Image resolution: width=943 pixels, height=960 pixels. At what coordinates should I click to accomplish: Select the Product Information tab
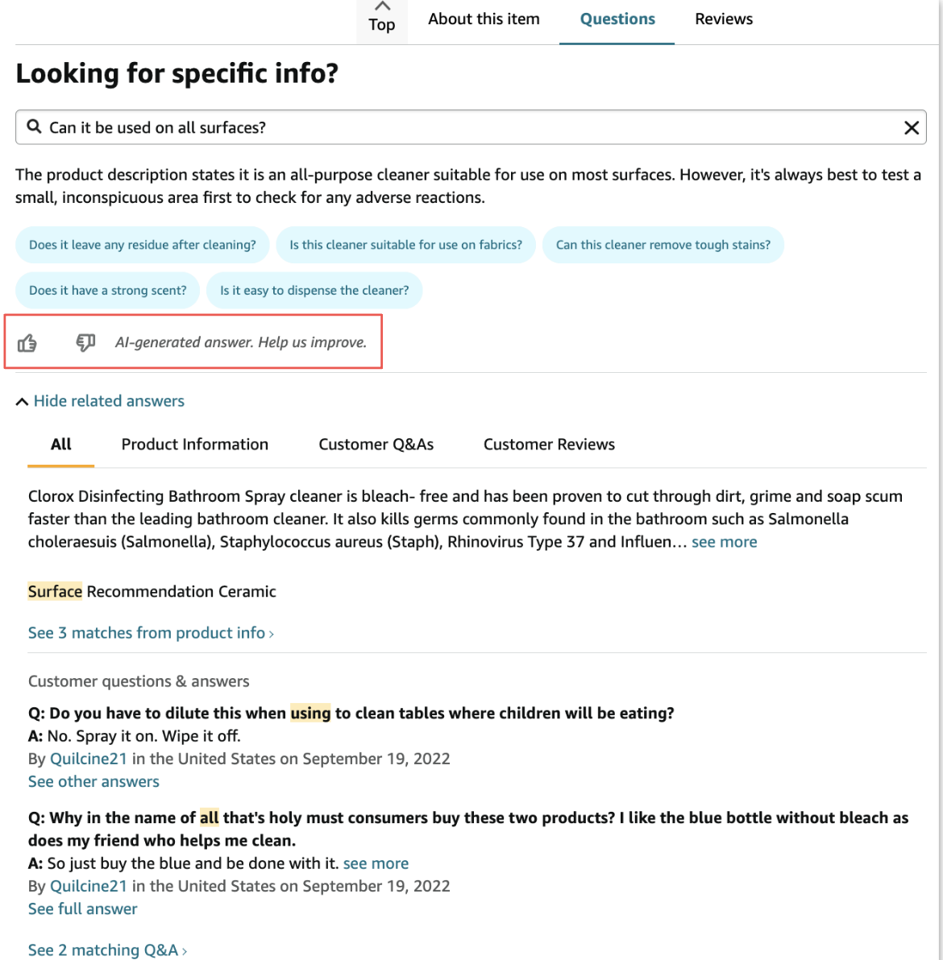[195, 445]
